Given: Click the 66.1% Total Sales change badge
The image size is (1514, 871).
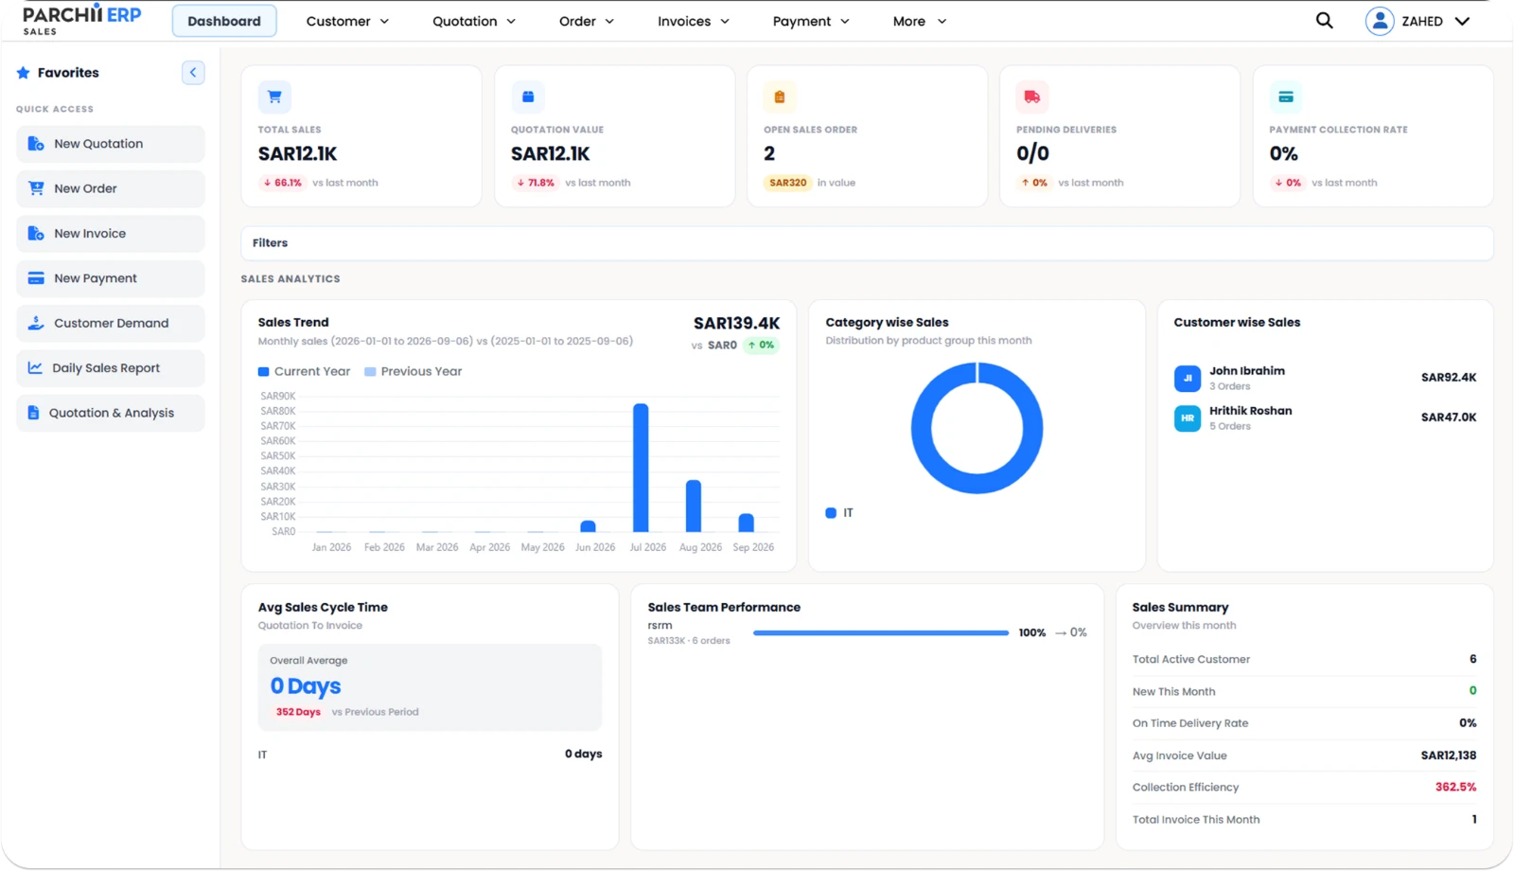Looking at the screenshot, I should point(283,183).
